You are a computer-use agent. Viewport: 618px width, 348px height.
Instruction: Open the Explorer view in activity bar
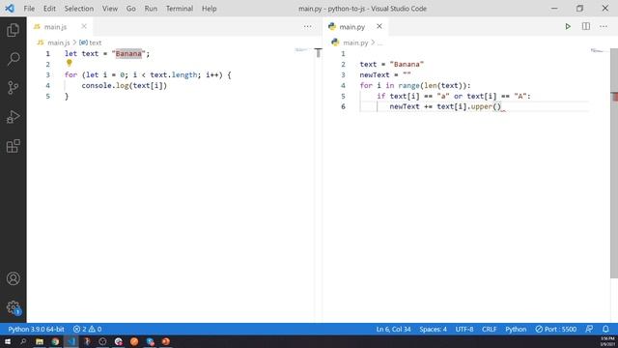[13, 30]
